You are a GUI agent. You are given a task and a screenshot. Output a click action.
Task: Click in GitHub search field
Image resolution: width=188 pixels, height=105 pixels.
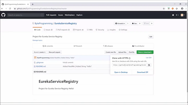[25, 15]
